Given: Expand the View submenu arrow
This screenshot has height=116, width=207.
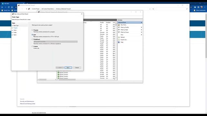Looking at the screenshot, I should [141, 35].
